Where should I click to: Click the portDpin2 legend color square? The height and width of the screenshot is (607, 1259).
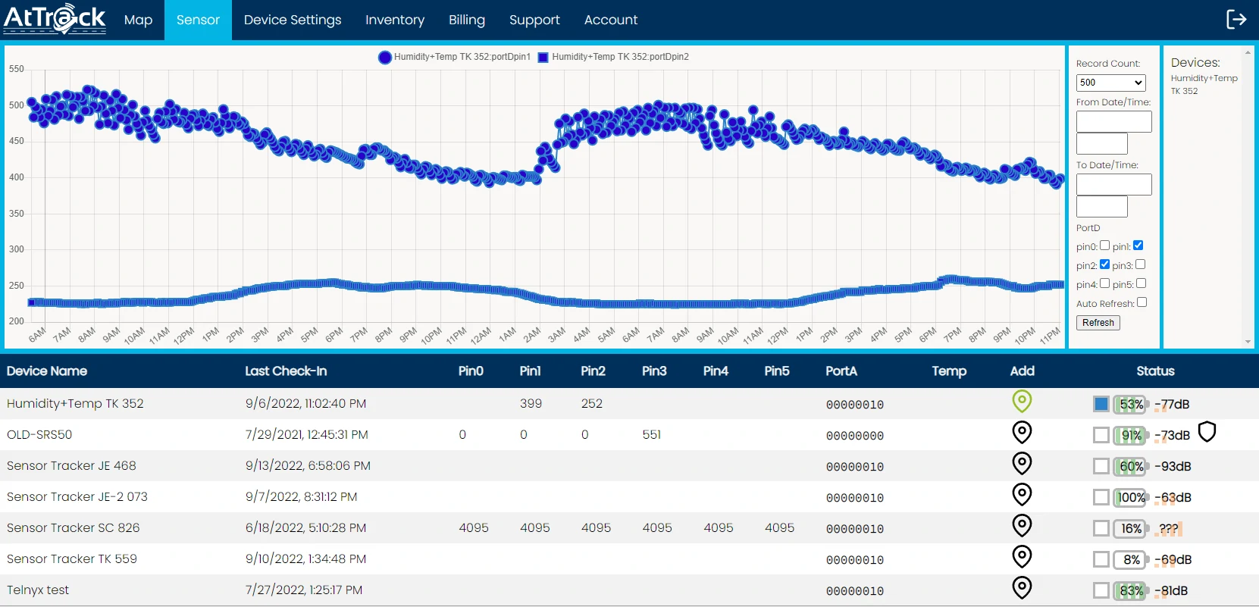[543, 58]
